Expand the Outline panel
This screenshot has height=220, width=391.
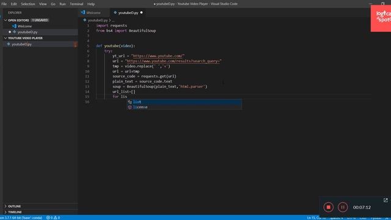(5, 207)
